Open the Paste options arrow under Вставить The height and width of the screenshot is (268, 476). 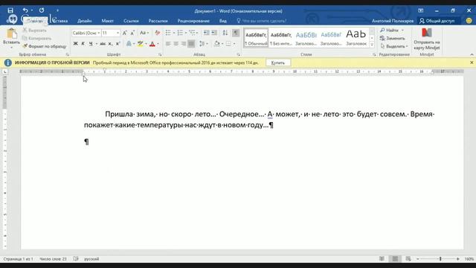pos(12,48)
